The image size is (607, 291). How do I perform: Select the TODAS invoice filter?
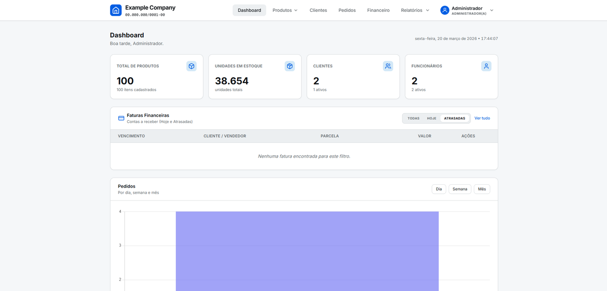(x=414, y=118)
